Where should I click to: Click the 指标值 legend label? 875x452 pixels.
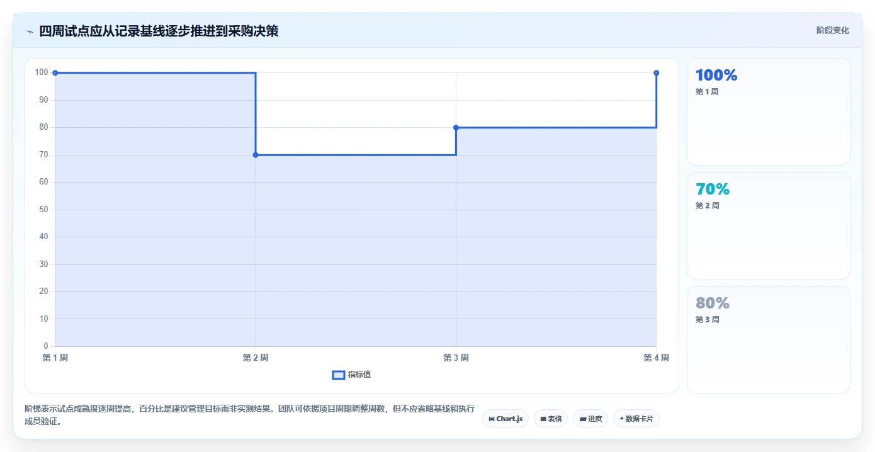[359, 375]
